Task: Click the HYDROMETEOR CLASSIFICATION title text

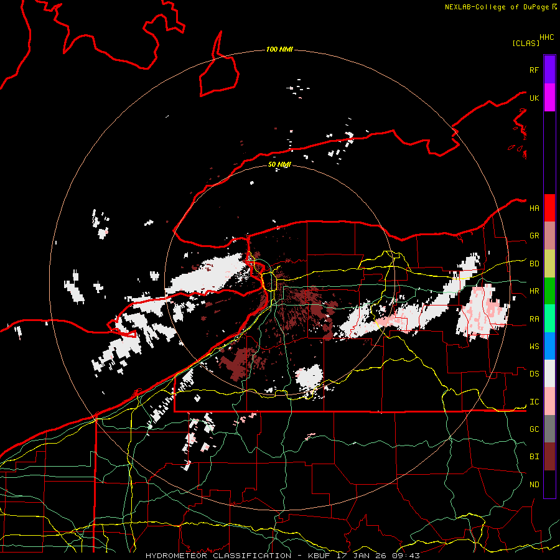Action: point(218,556)
